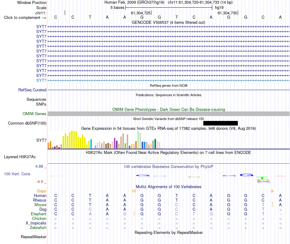Click the SYT7 label beside the GTEx chart

[41, 140]
